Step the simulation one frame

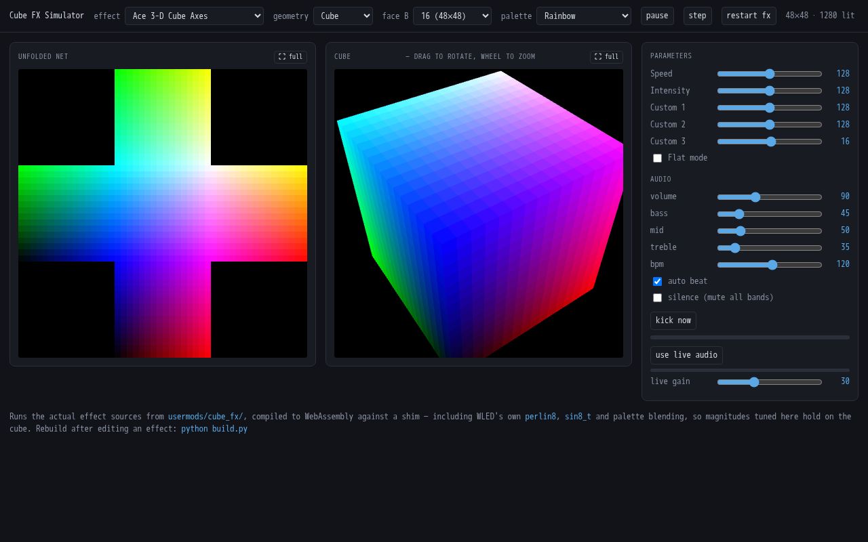point(697,16)
